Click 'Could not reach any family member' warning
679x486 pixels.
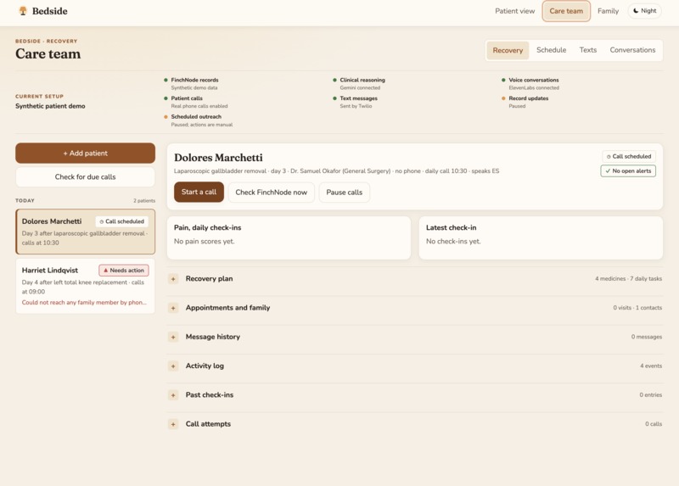point(84,303)
